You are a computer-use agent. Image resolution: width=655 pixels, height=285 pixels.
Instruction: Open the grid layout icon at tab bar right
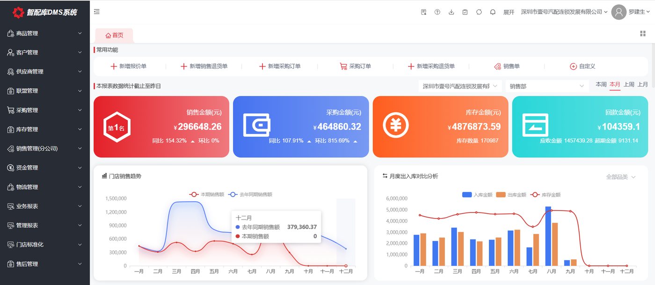(x=642, y=33)
